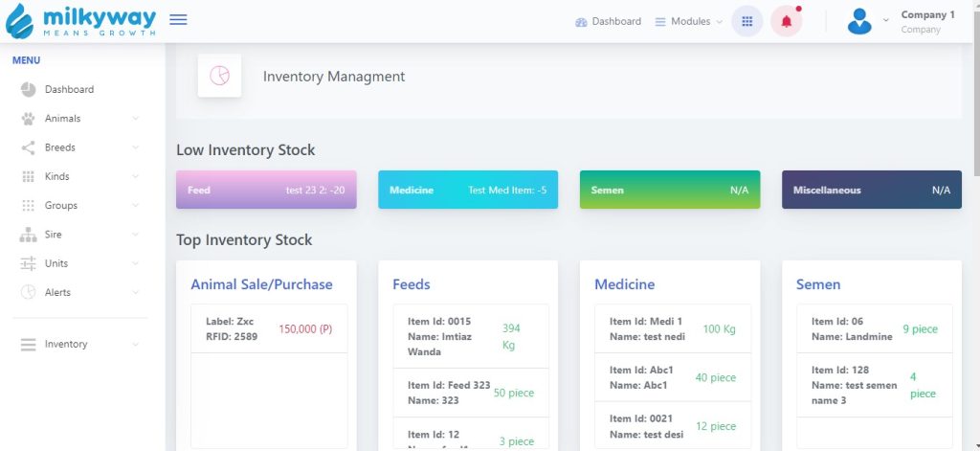Click the hamburger menu toggle icon
The width and height of the screenshot is (980, 451).
click(x=178, y=20)
